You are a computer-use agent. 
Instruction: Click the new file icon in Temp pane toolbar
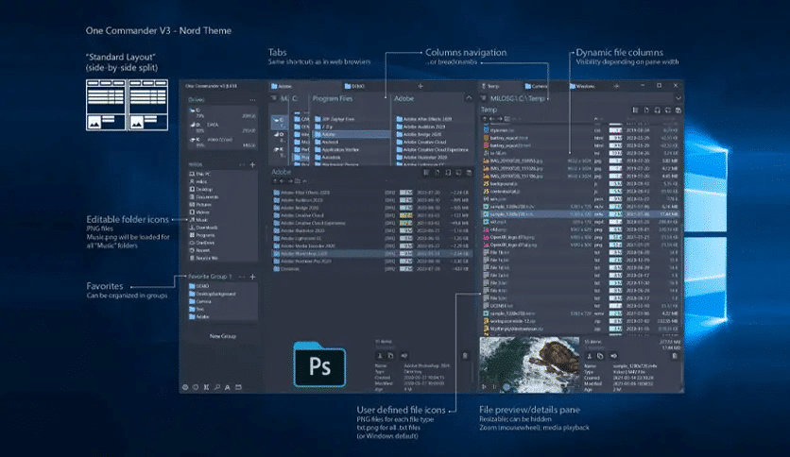click(646, 110)
